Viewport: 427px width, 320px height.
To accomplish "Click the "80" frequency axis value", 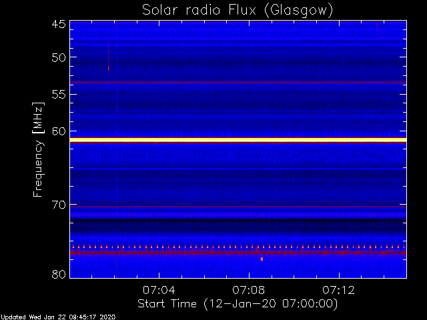I will (x=59, y=274).
